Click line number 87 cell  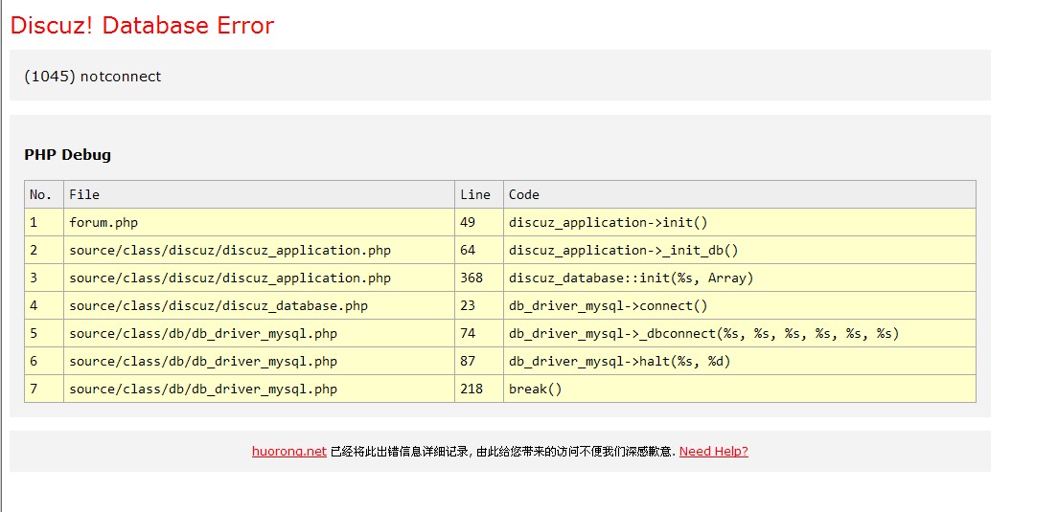click(479, 361)
